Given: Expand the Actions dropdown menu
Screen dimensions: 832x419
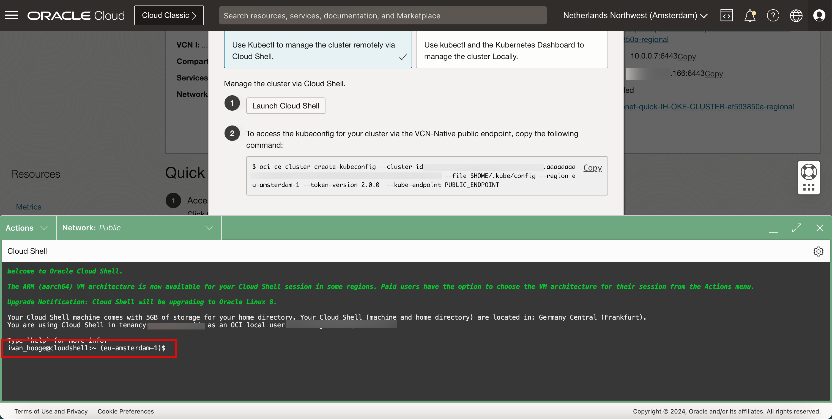Looking at the screenshot, I should (27, 228).
